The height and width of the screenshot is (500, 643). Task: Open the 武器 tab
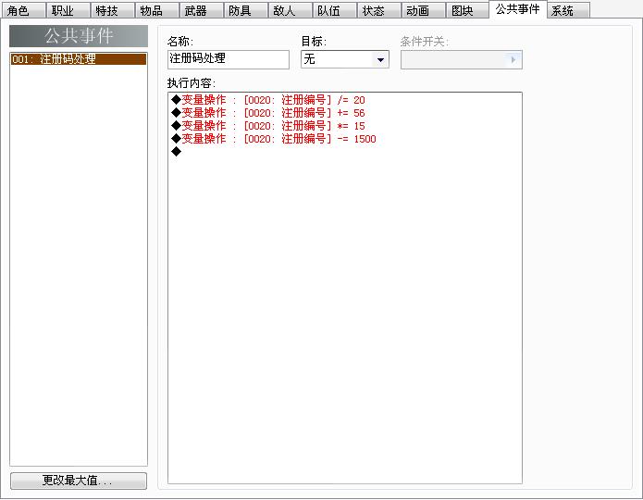(x=201, y=10)
